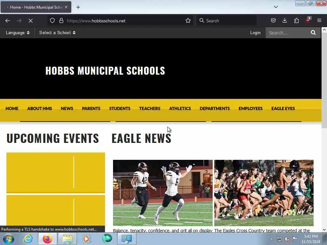
Task: Submit site search with magnifier icon
Action: point(313,33)
